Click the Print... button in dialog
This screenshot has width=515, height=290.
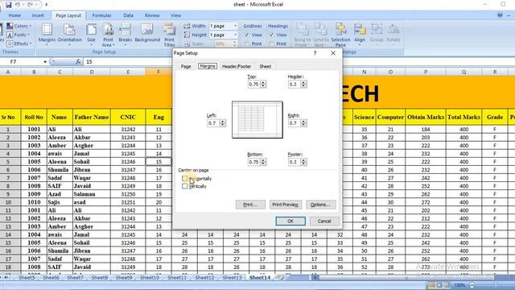pos(250,205)
